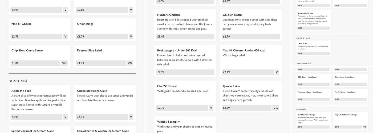Open the Whitby Scampi item card
373x133 pixels.
coord(185,126)
